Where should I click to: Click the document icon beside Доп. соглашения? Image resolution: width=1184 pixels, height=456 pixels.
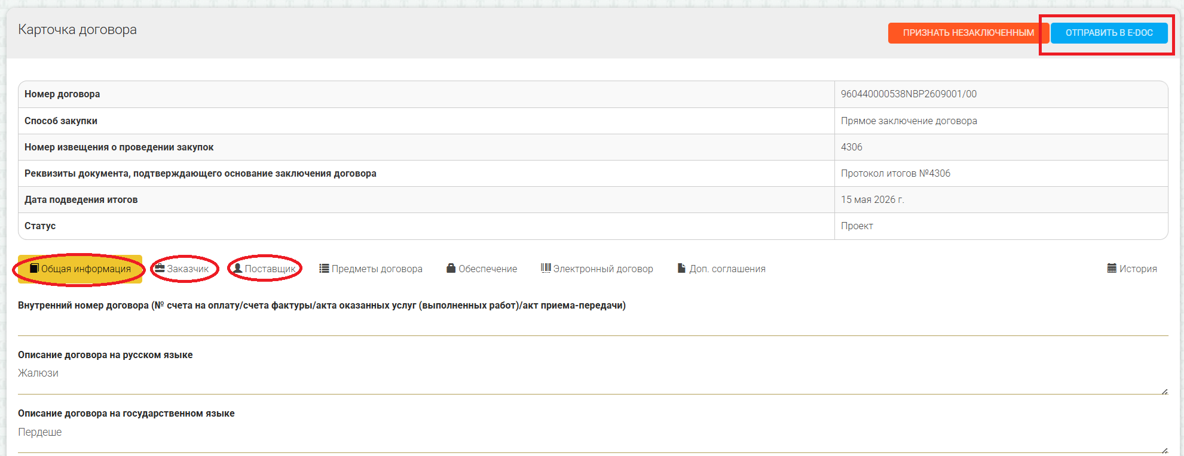pyautogui.click(x=681, y=268)
